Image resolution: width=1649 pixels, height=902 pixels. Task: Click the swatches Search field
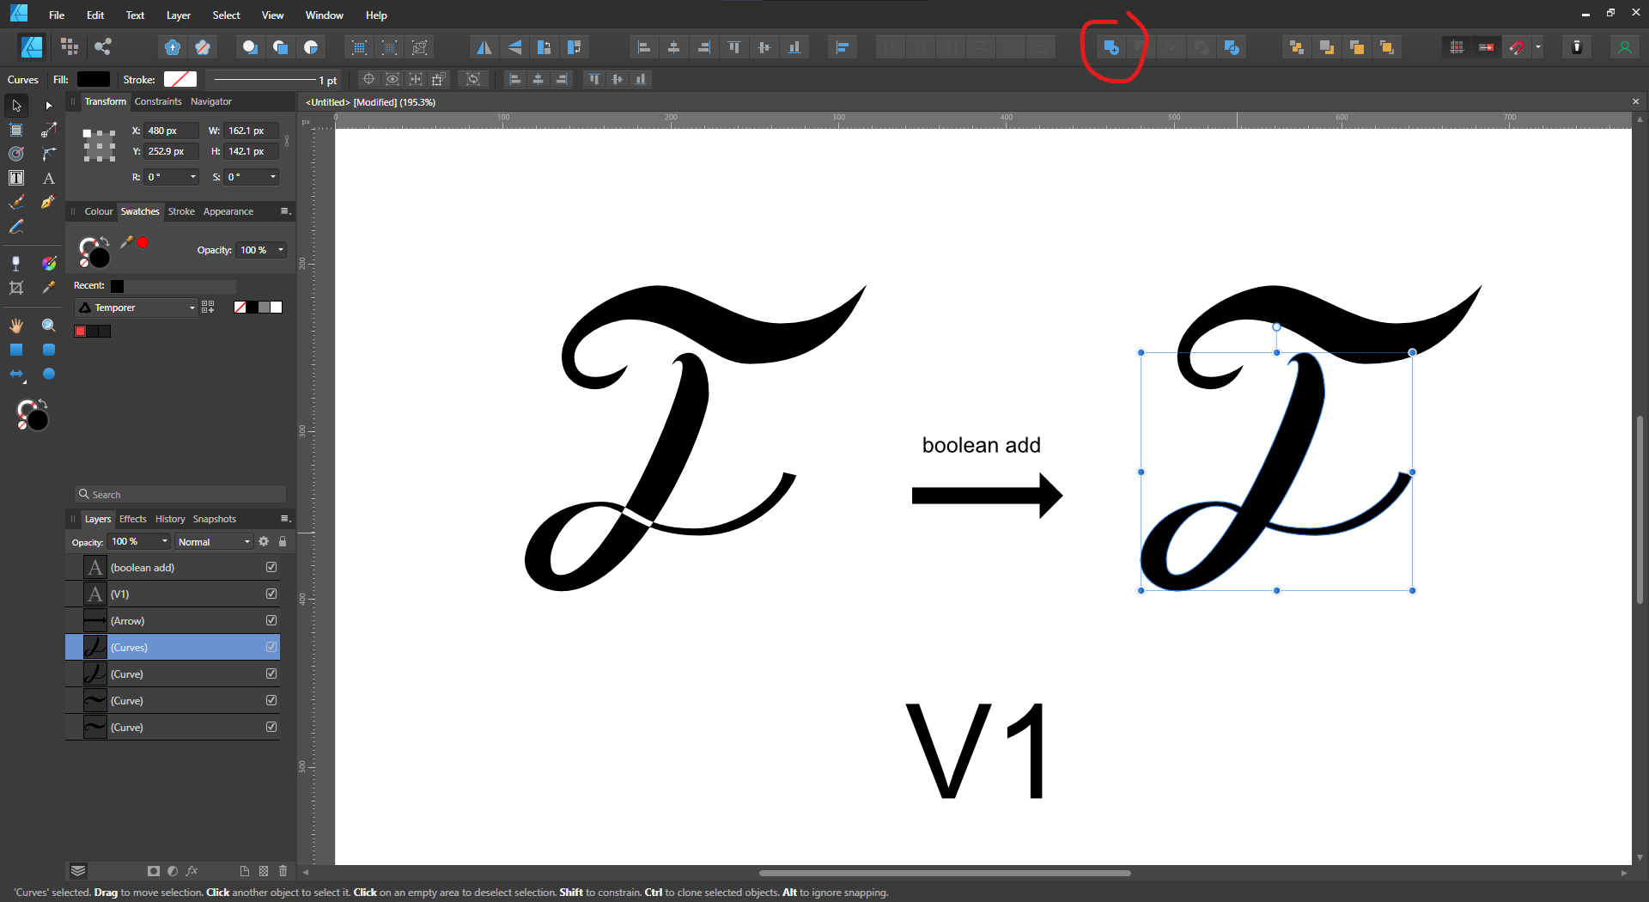pos(180,495)
